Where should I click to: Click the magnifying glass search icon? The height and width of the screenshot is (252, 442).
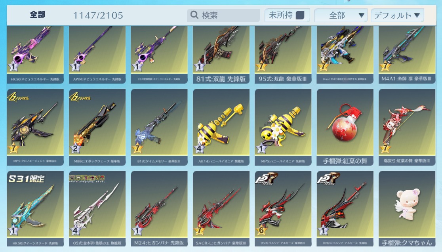click(x=194, y=15)
